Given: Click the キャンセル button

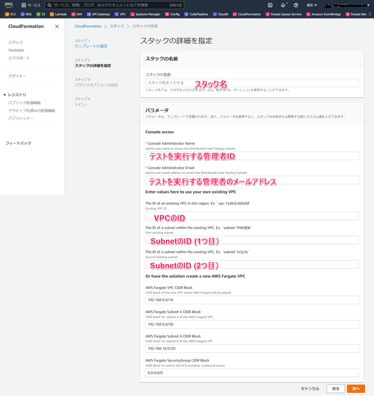Looking at the screenshot, I should pyautogui.click(x=310, y=388).
